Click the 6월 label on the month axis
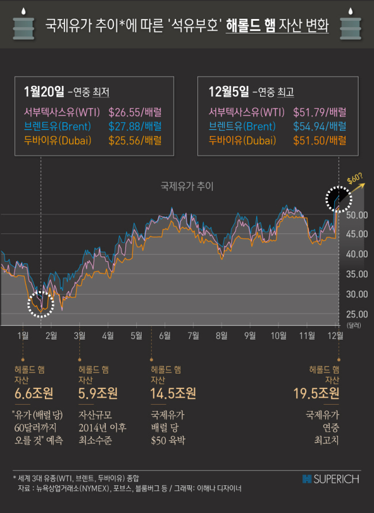Image resolution: width=374 pixels, height=513 pixels. click(165, 335)
